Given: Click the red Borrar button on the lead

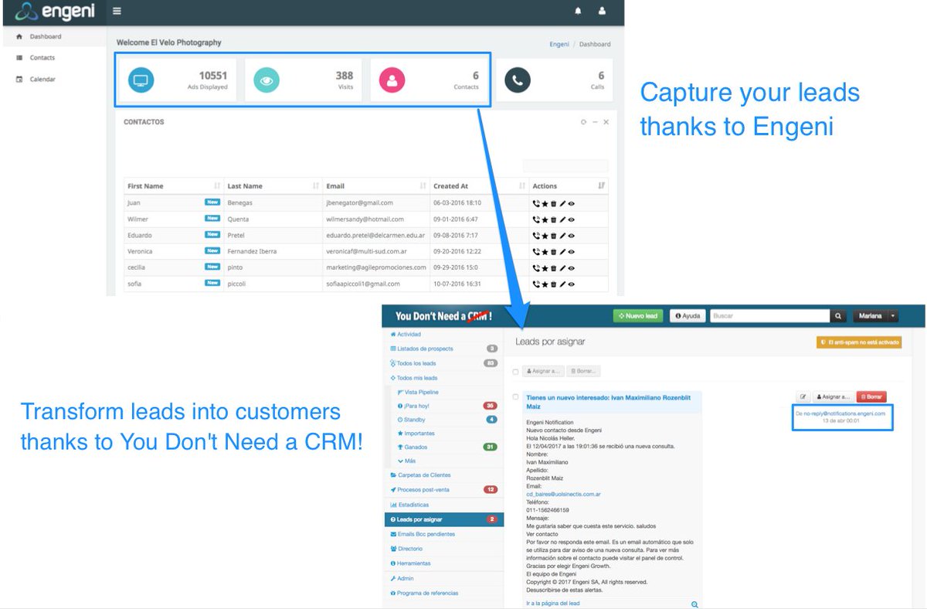Looking at the screenshot, I should 872,396.
